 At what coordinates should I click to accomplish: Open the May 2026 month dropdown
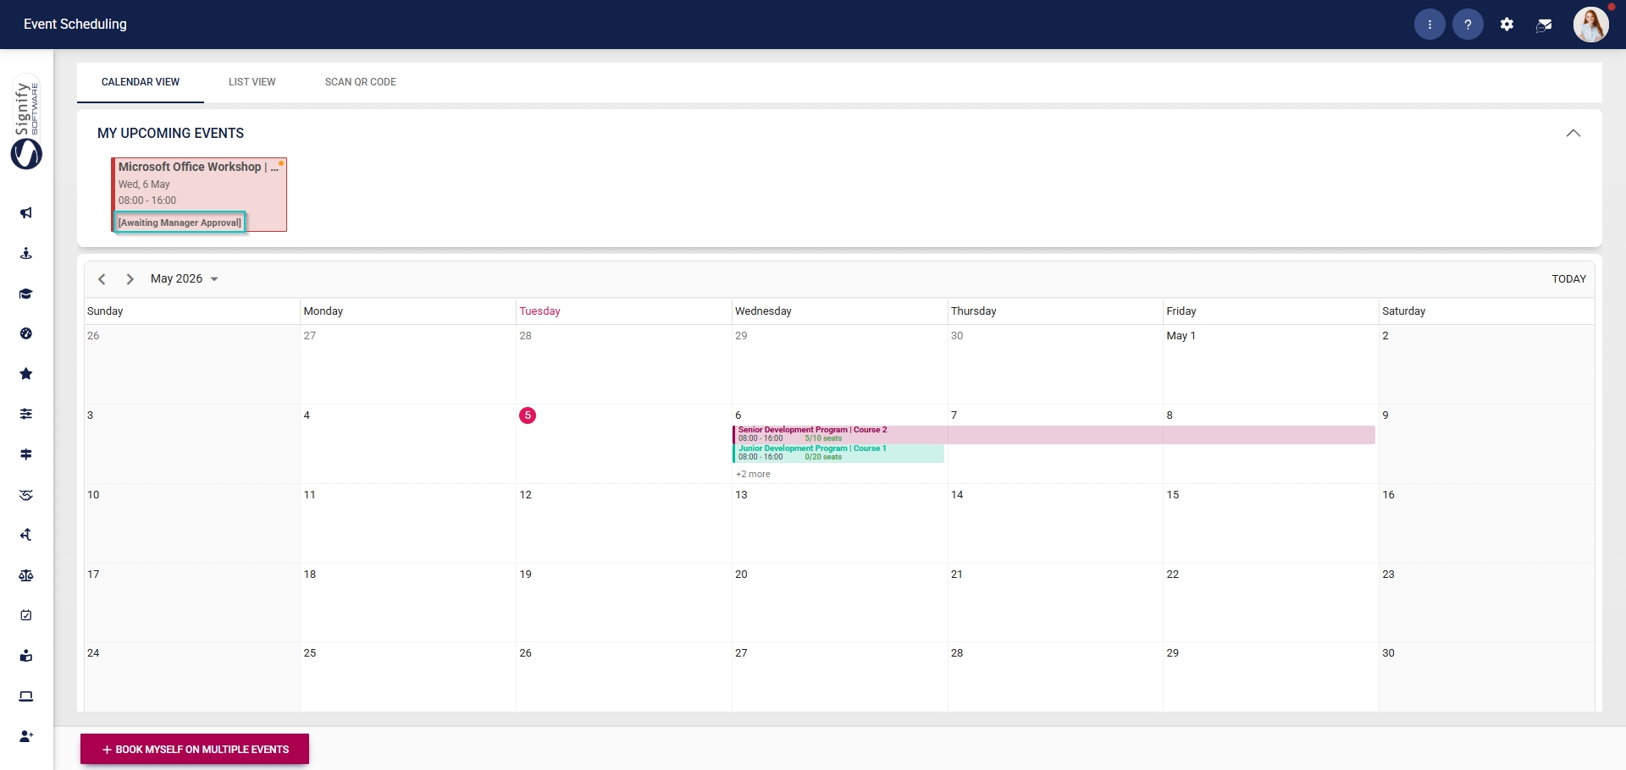click(x=185, y=279)
